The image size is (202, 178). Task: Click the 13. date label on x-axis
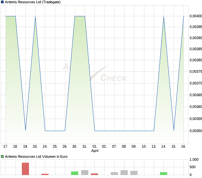coord(154,146)
